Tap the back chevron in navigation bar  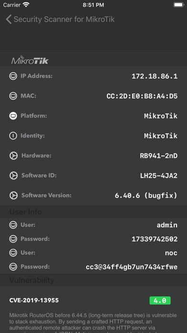[9, 19]
